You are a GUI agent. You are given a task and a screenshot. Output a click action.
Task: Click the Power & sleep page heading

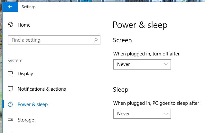[140, 25]
